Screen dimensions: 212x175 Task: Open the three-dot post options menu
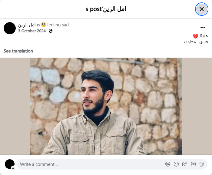tap(203, 28)
